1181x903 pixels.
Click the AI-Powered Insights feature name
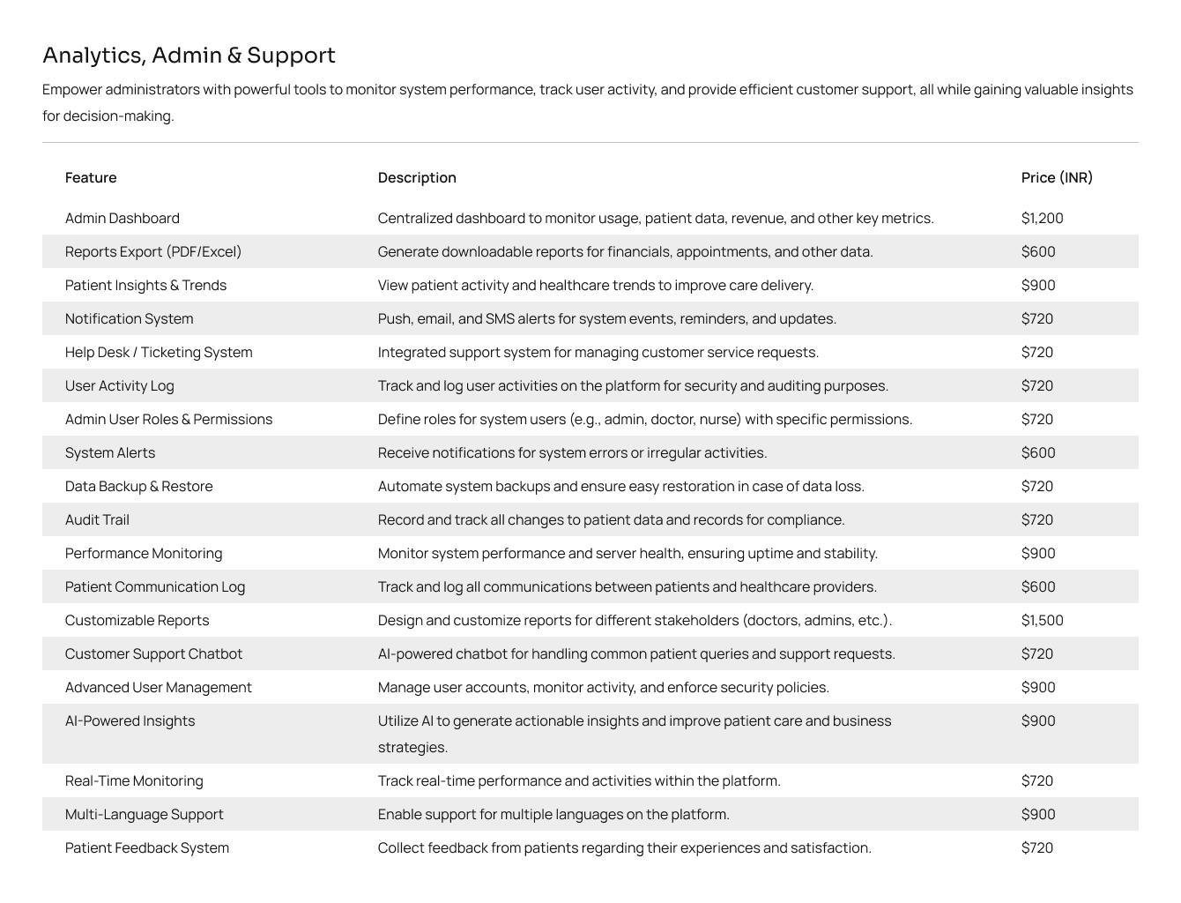130,720
